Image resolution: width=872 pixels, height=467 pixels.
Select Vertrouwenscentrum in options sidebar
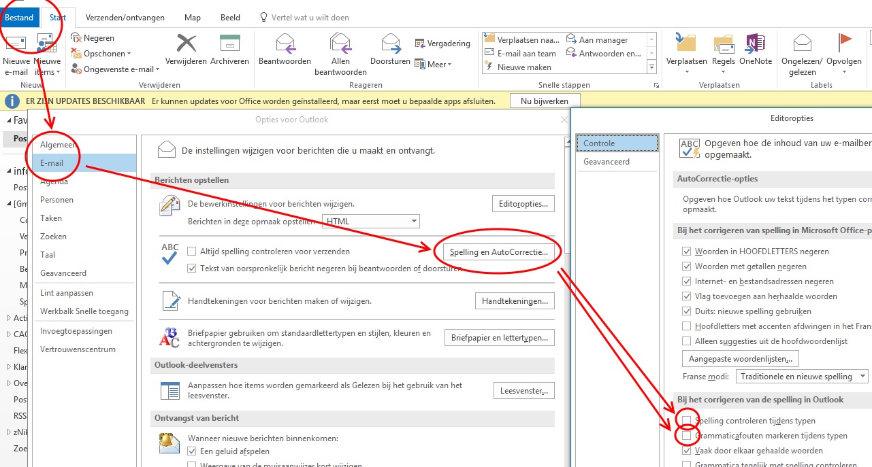click(x=85, y=349)
